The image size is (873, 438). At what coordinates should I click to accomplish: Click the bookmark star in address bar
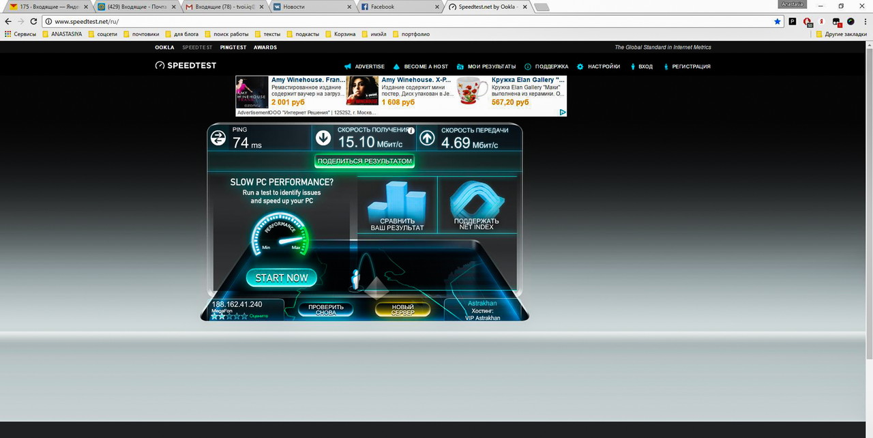pyautogui.click(x=778, y=21)
